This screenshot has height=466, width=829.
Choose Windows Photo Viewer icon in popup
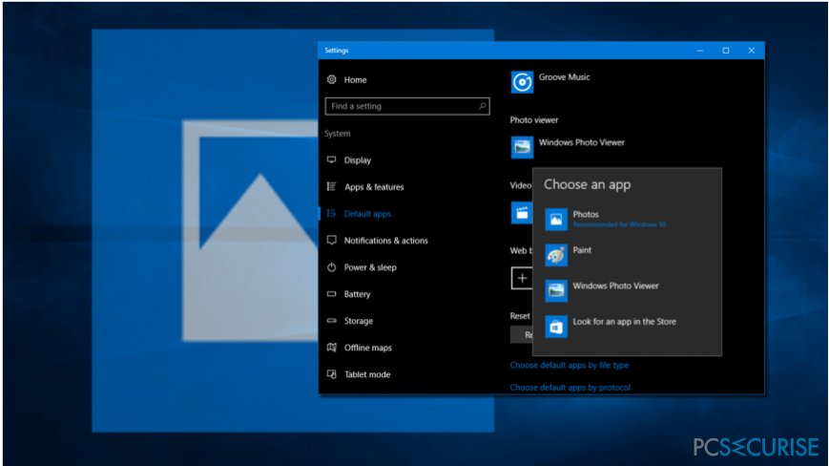(556, 290)
